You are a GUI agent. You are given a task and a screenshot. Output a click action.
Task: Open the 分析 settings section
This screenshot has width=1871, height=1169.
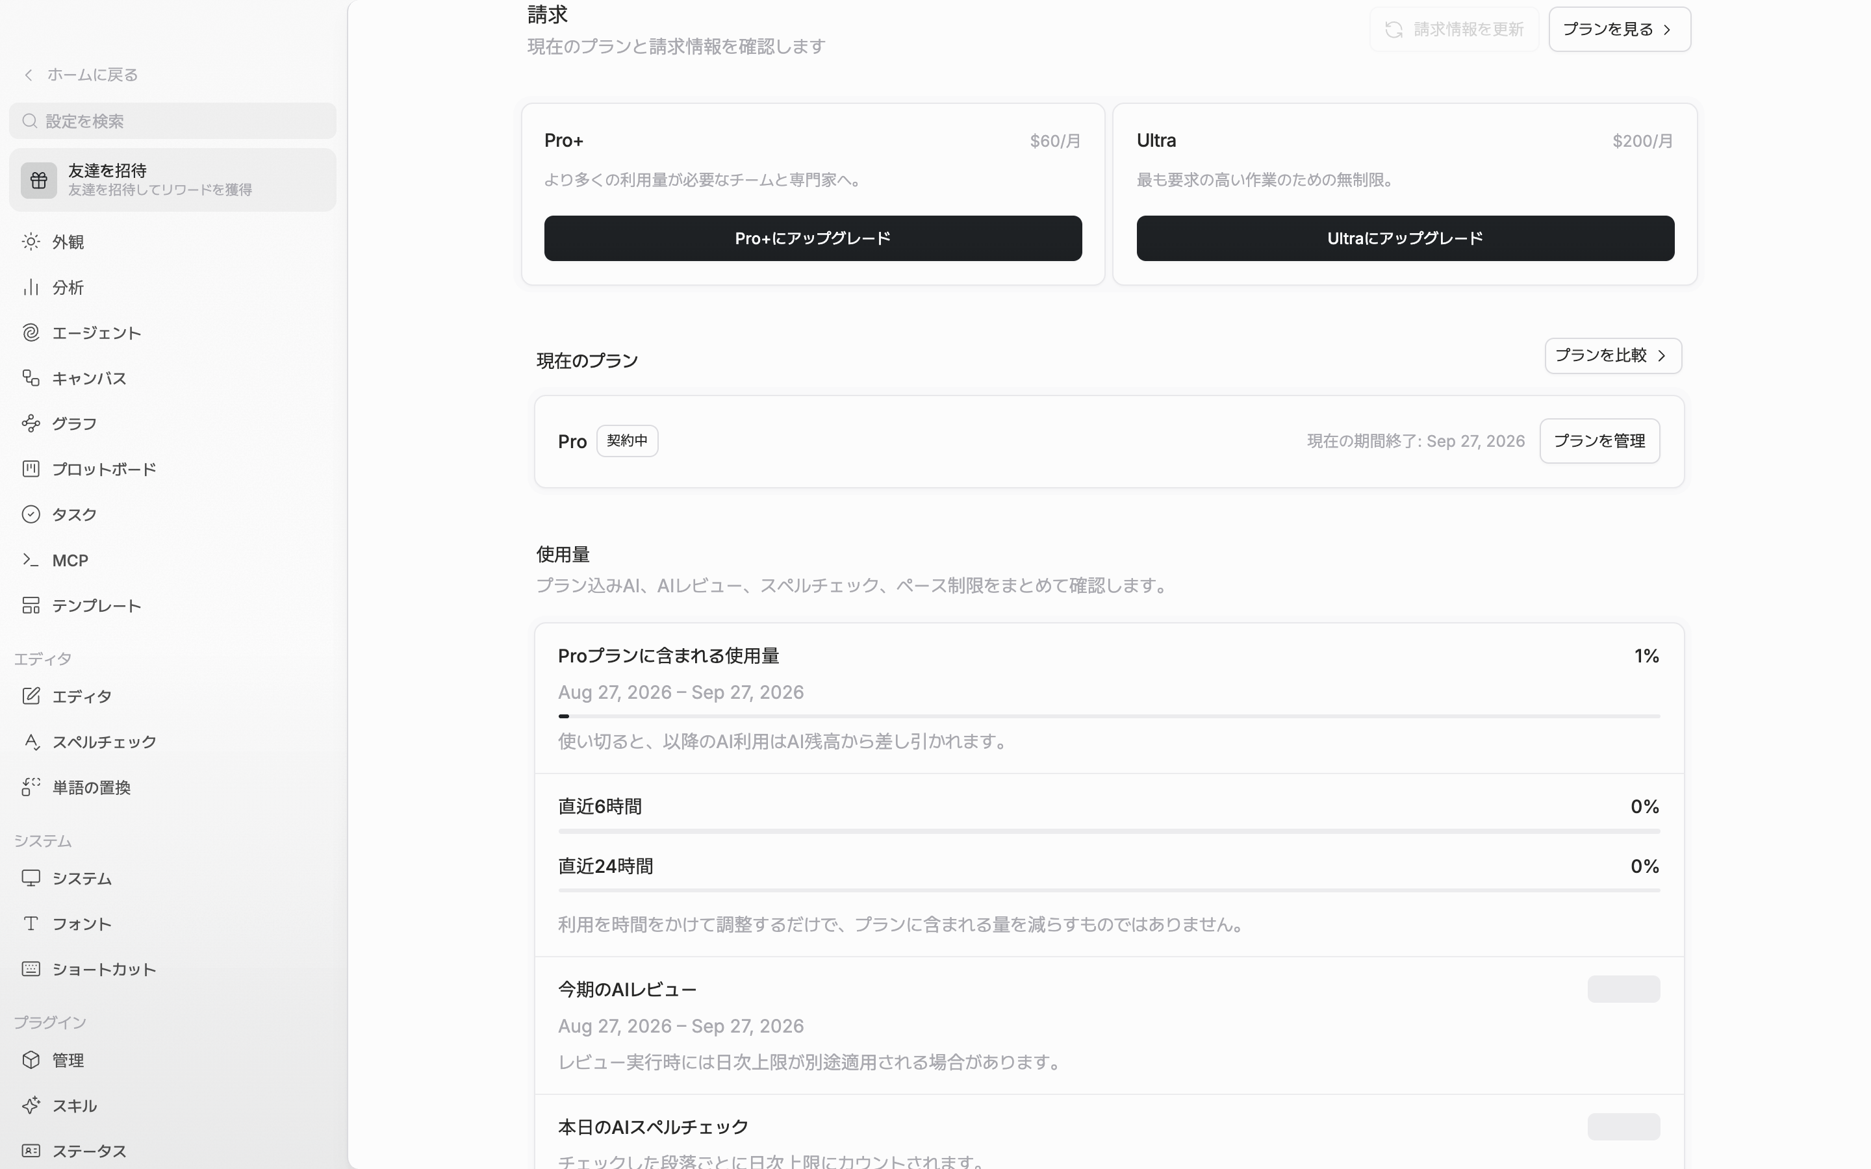[172, 288]
